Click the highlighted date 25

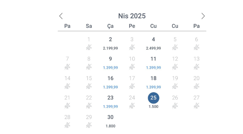click(153, 98)
